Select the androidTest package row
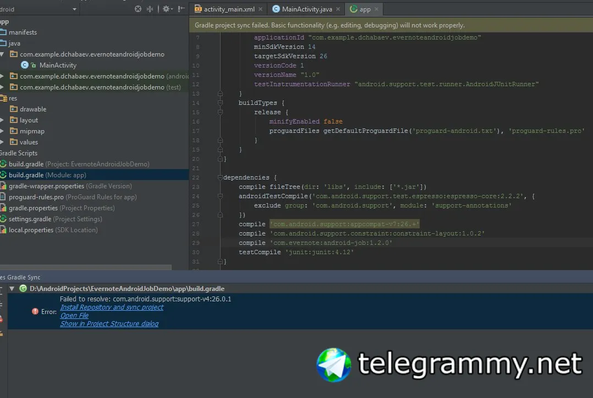 pyautogui.click(x=94, y=76)
